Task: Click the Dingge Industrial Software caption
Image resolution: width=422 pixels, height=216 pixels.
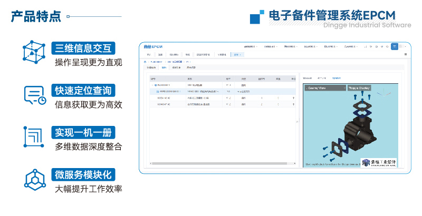Action: (x=367, y=25)
